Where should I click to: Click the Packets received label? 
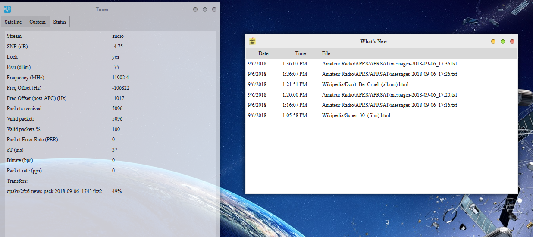coord(24,109)
